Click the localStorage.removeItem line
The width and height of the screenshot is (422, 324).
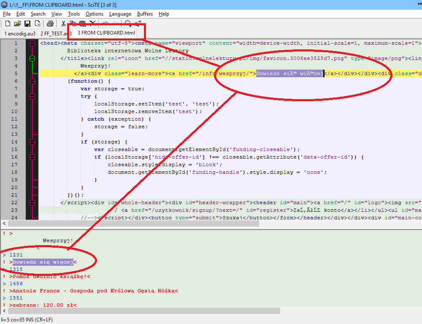click(x=148, y=111)
